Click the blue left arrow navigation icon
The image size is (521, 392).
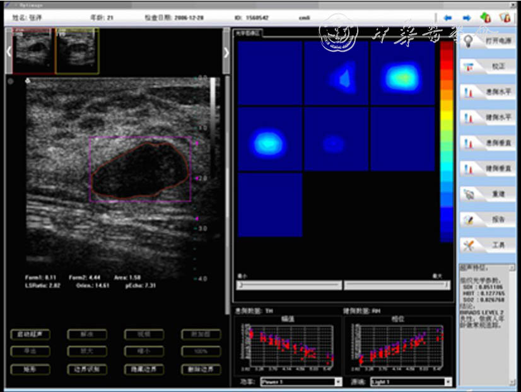pyautogui.click(x=448, y=18)
